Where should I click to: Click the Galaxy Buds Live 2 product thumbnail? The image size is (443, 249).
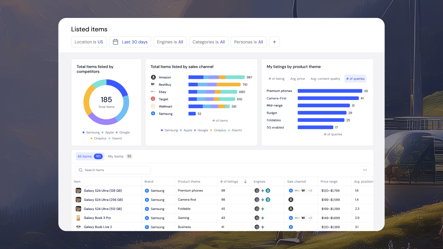click(79, 227)
